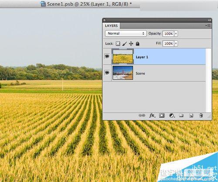Collapse the panel with double arrows
Image resolution: width=218 pixels, height=182 pixels.
(x=209, y=20)
